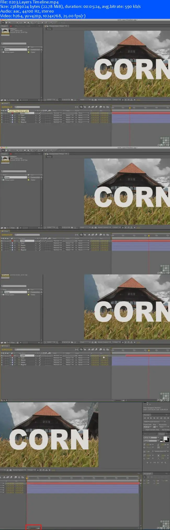Select the CORN project thumbnail in the 00:01:10 frame
Screen dimensions: 170x530
click(x=5, y=32)
